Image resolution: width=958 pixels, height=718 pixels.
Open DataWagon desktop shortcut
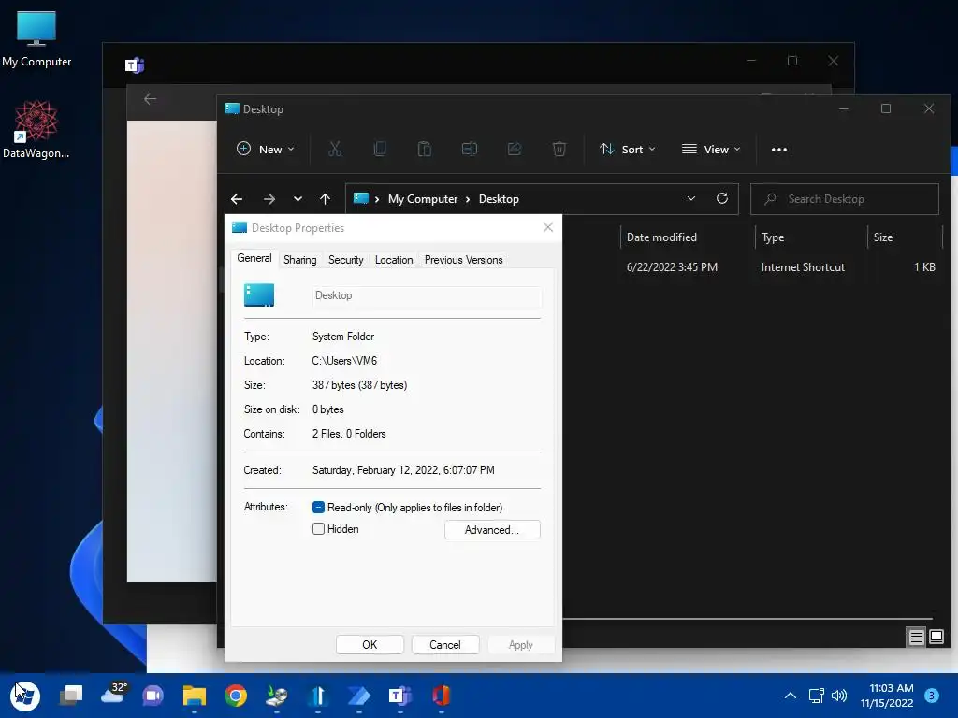pyautogui.click(x=36, y=129)
